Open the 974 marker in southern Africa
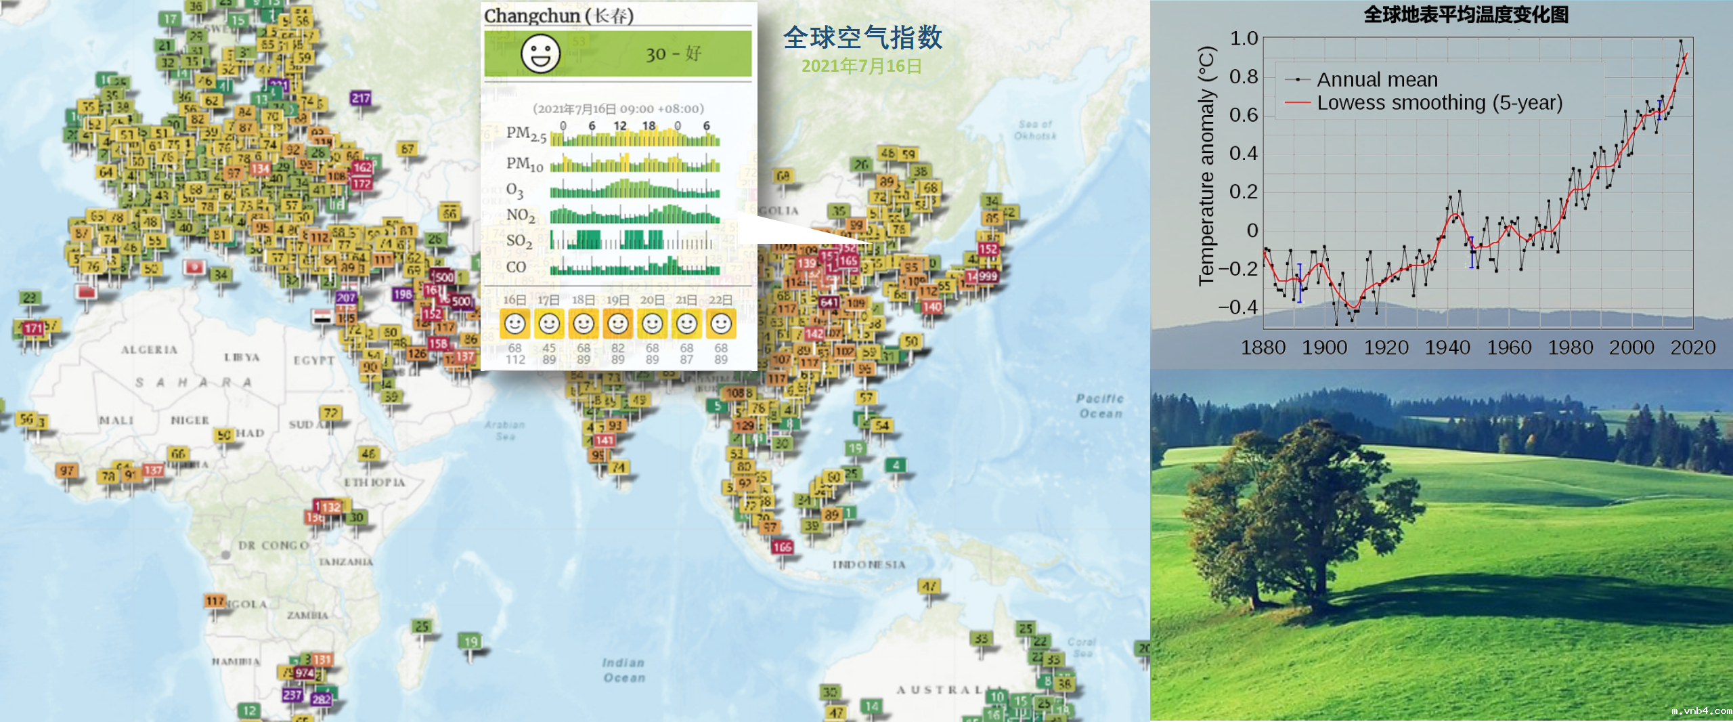The image size is (1733, 722). click(304, 673)
